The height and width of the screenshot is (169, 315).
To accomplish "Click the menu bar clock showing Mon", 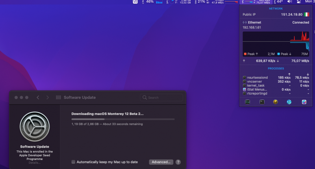I will pos(310,2).
